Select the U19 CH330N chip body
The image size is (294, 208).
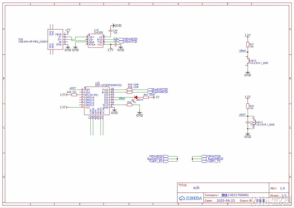pyautogui.click(x=96, y=41)
